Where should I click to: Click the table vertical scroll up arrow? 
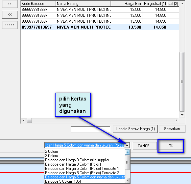click(182, 4)
